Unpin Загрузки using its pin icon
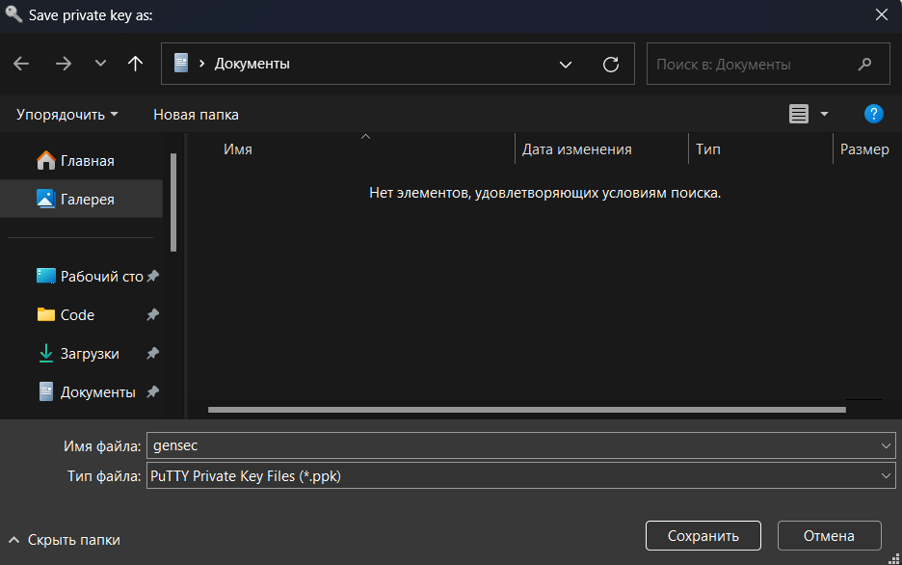Image resolution: width=902 pixels, height=565 pixels. (152, 353)
